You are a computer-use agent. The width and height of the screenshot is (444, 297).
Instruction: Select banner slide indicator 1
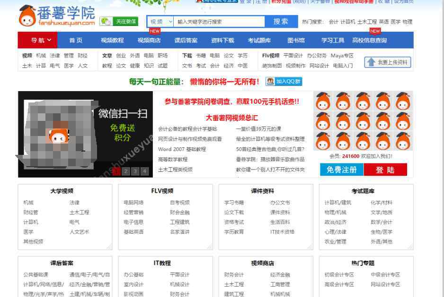click(116, 171)
